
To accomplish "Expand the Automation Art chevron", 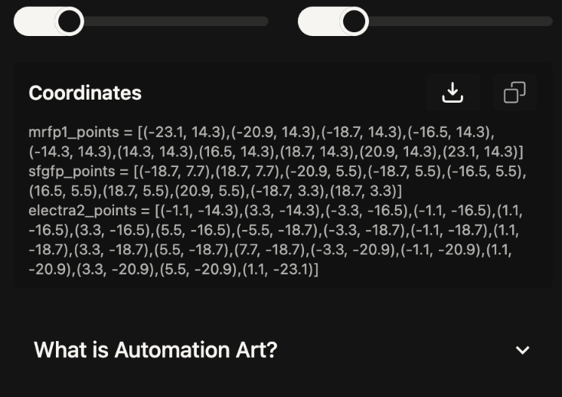I will tap(522, 350).
